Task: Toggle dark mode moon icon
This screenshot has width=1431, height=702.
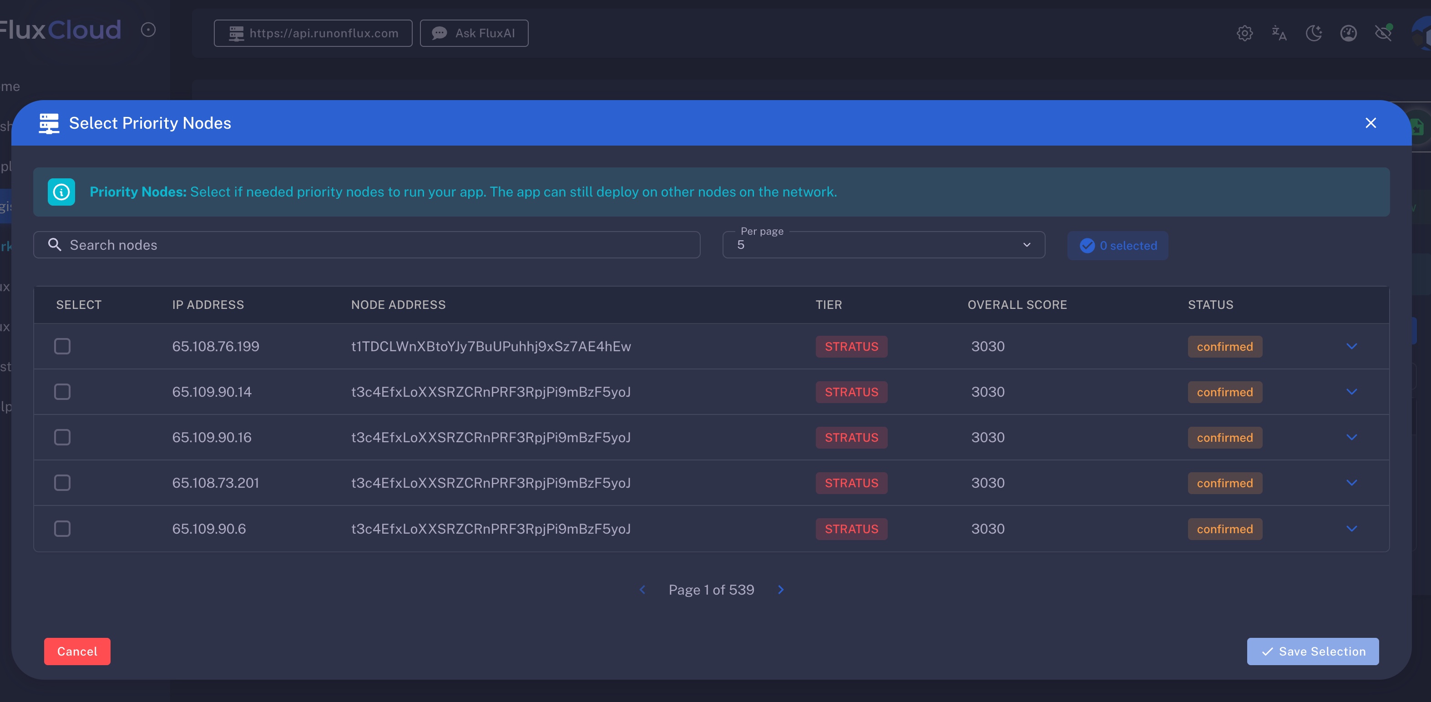Action: point(1314,33)
